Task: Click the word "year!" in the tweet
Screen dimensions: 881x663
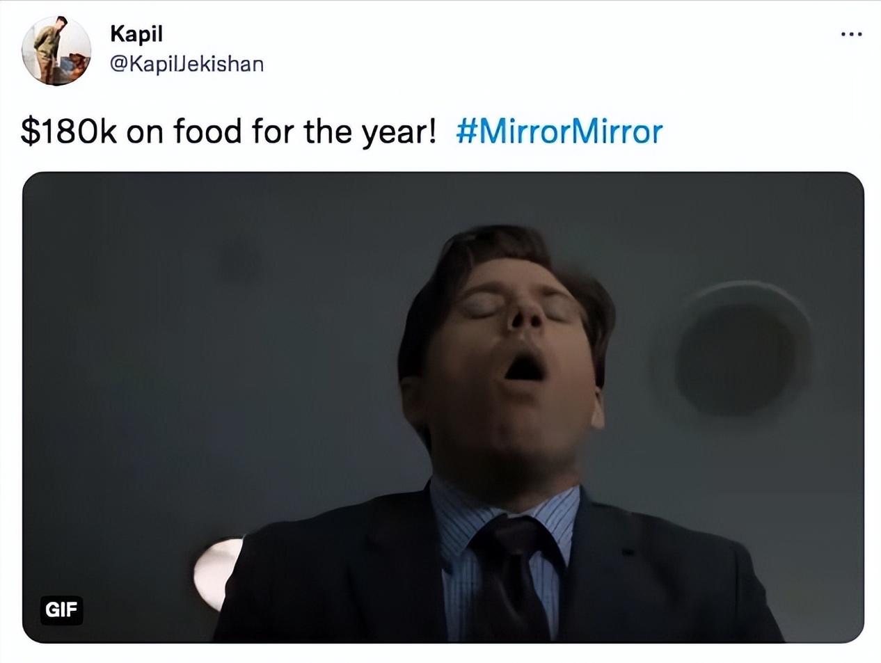Action: pyautogui.click(x=397, y=131)
